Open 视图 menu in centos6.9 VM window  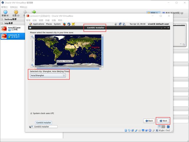click(x=41, y=20)
